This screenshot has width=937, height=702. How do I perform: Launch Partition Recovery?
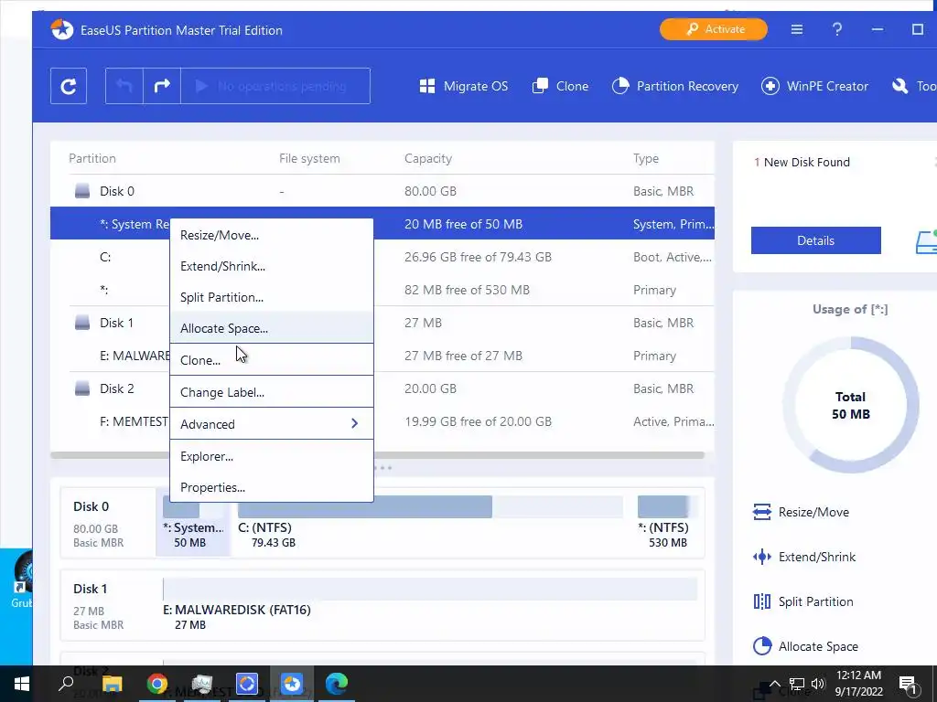tap(675, 86)
